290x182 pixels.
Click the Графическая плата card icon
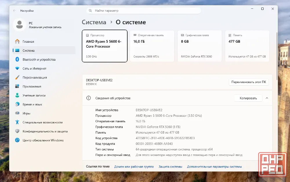(x=182, y=35)
